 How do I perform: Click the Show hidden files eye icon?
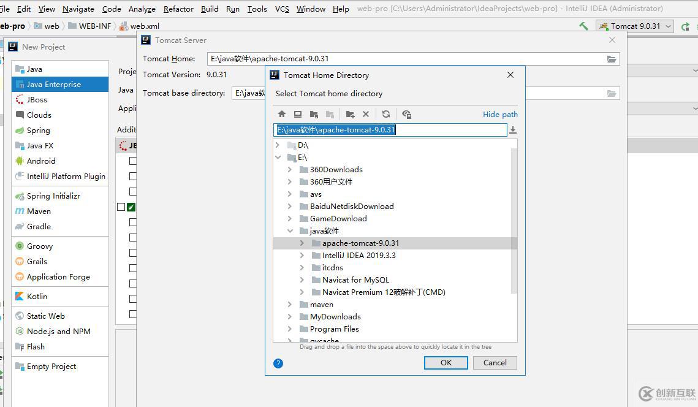pos(406,114)
